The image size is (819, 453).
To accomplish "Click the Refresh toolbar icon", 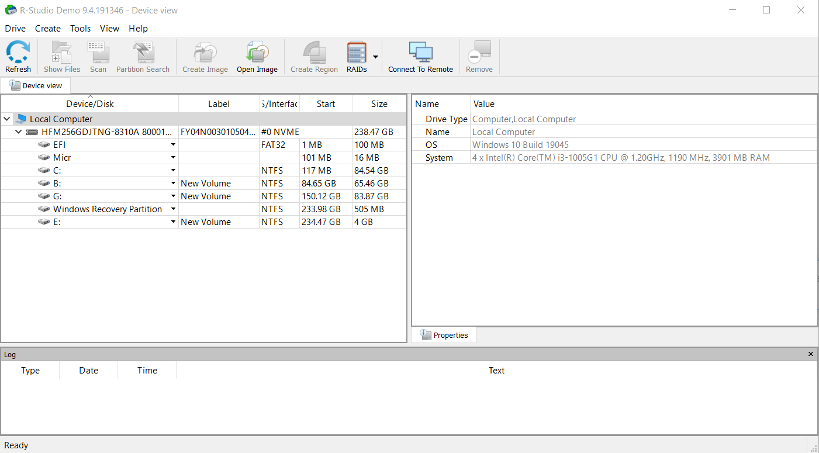I will (x=18, y=57).
